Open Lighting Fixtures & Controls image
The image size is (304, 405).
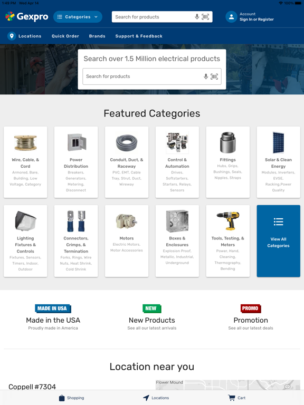point(25,221)
